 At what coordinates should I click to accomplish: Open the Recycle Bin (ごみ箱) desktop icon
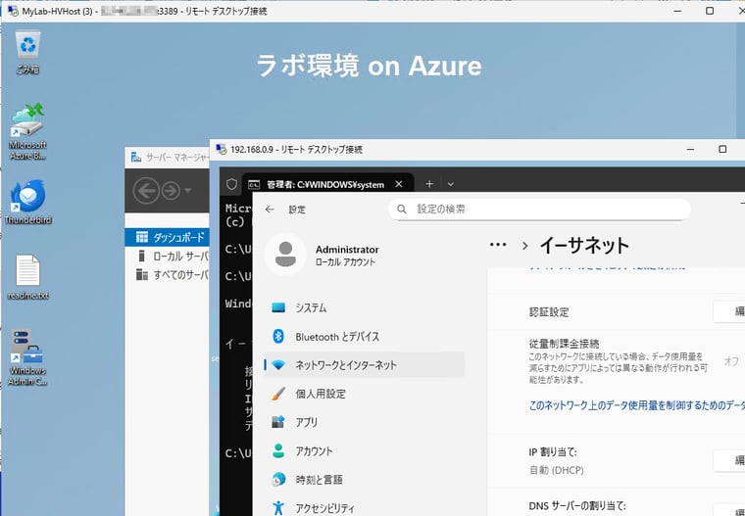(x=28, y=52)
